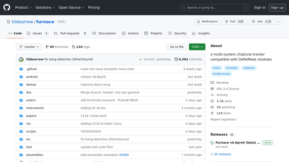Click the commit history clock icon
This screenshot has height=162, width=289.
point(176,59)
